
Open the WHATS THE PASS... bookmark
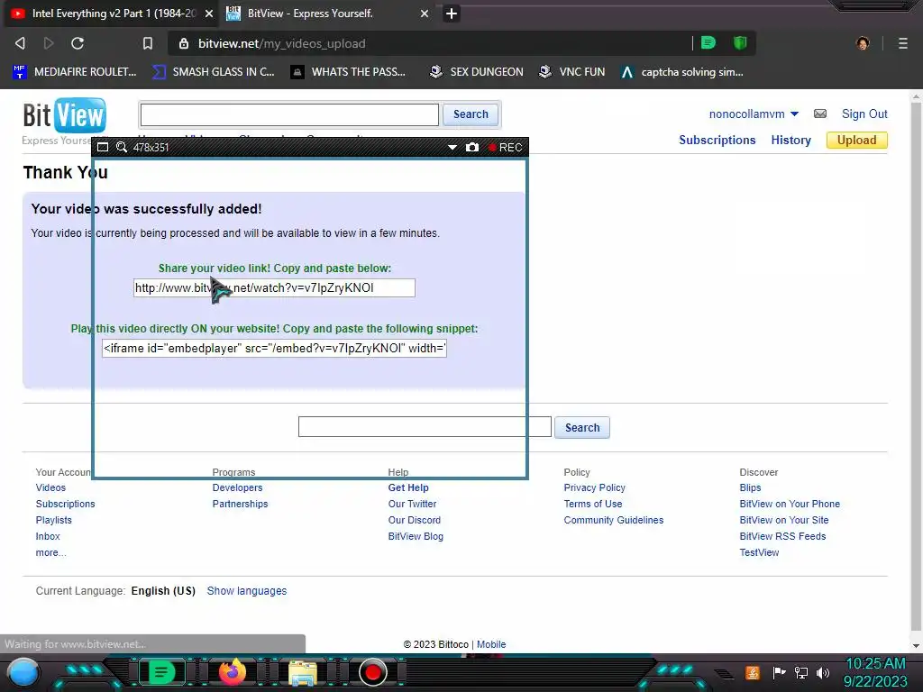coord(348,72)
